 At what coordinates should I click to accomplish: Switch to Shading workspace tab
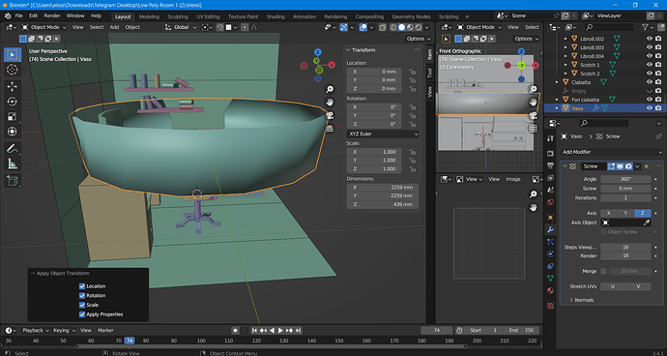tap(275, 16)
